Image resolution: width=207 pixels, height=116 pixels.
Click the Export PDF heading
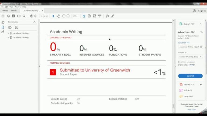[189, 24]
